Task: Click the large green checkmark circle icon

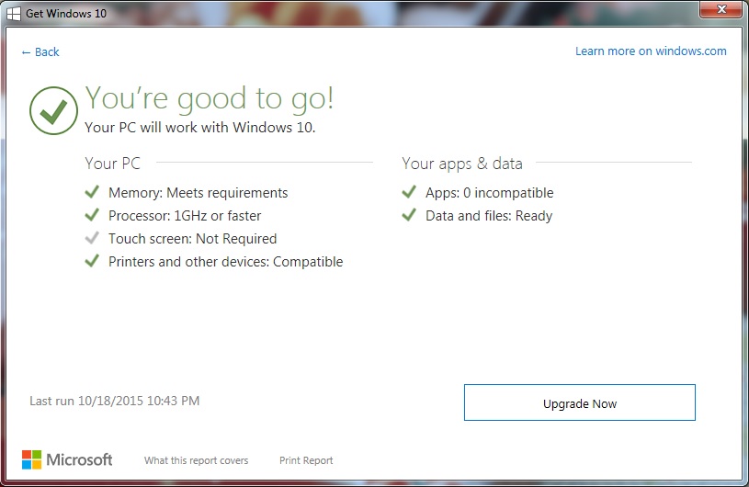Action: [x=53, y=111]
